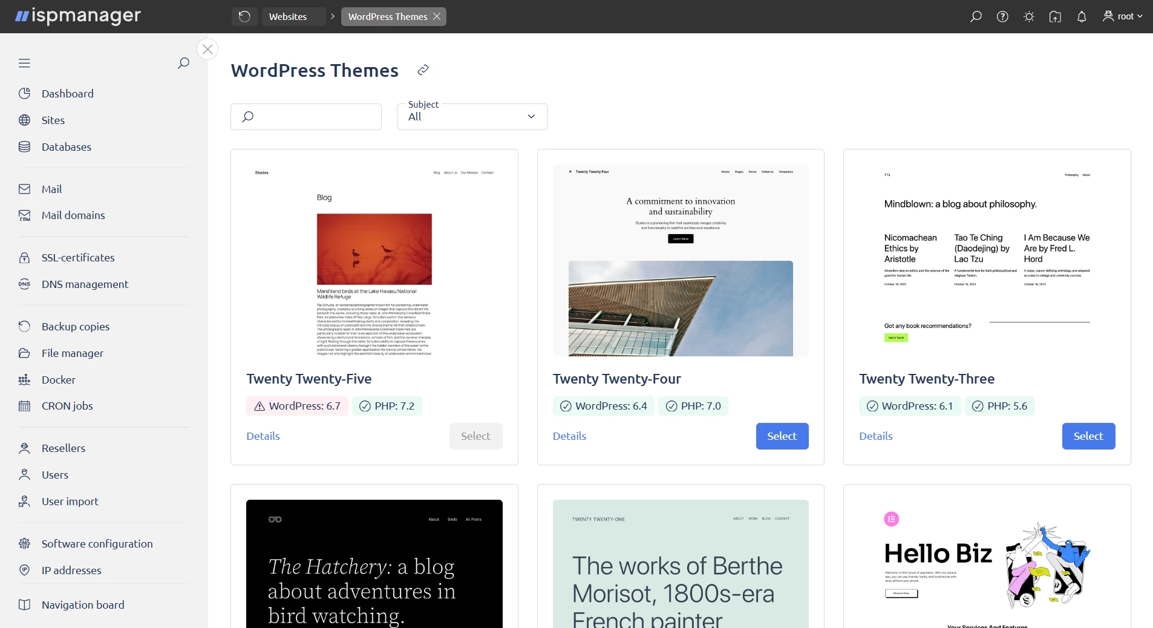
Task: Toggle light/dark theme sun icon
Action: tap(1029, 16)
